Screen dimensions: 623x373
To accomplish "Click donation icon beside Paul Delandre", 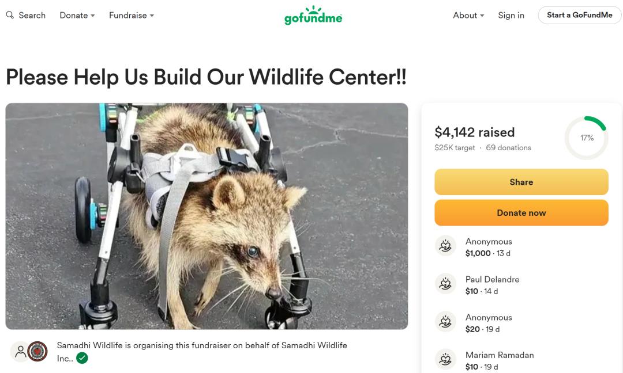I will (445, 284).
